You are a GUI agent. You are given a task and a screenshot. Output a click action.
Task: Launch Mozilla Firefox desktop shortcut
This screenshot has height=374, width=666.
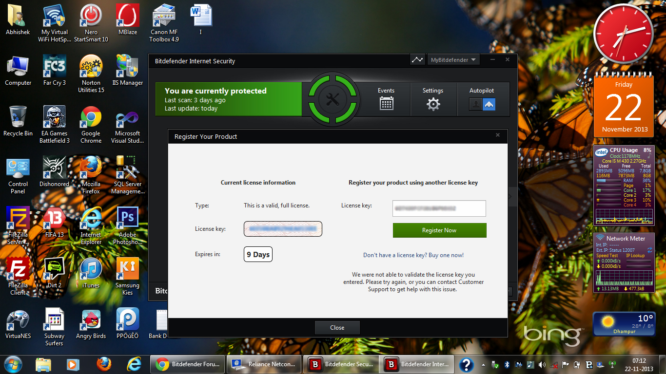(91, 175)
